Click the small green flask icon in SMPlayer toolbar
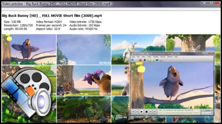The height and width of the screenshot is (124, 222). pos(153,60)
